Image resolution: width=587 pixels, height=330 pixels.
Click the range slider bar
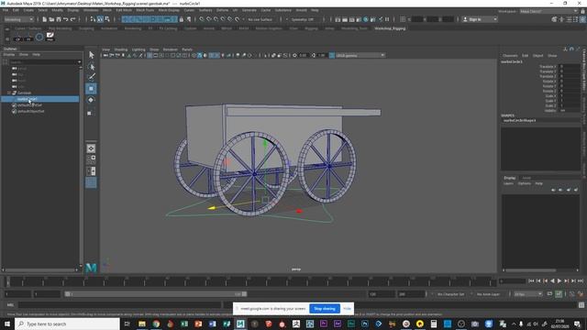coord(156,294)
